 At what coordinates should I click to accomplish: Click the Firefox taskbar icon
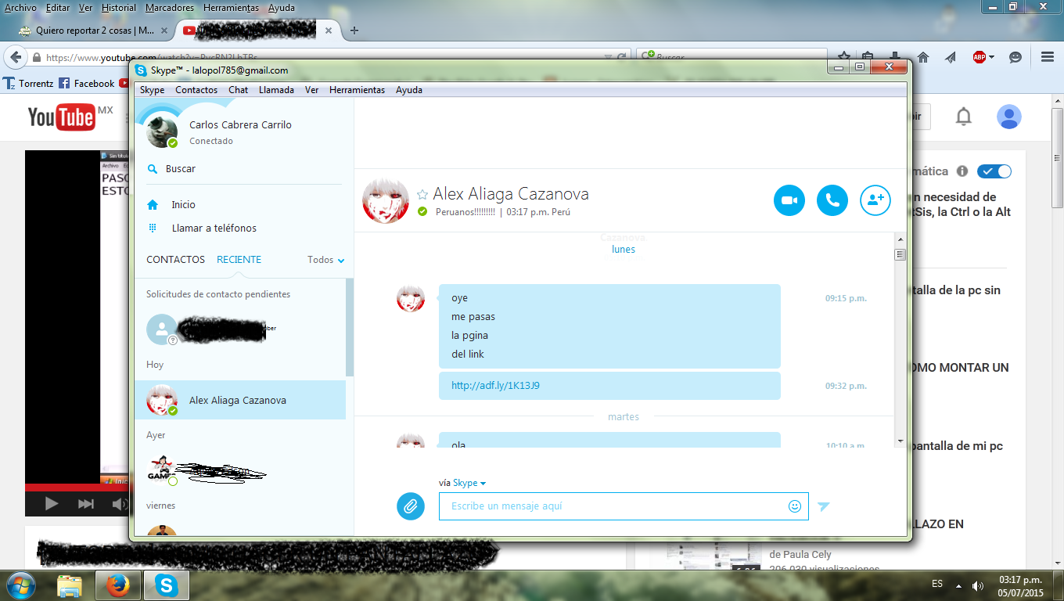pos(118,586)
